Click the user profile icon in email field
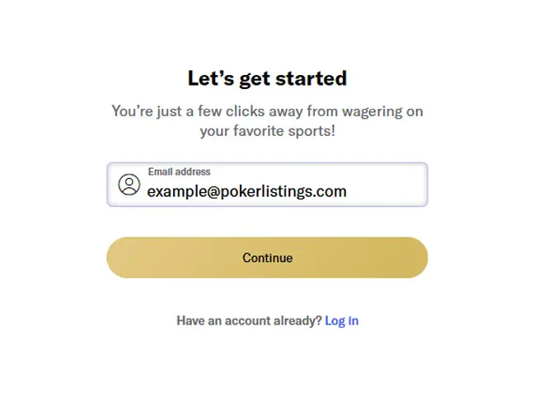This screenshot has width=534, height=412. (129, 185)
